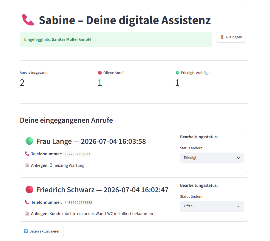Click the Deine eingegangenen Anrufe heading

point(66,120)
